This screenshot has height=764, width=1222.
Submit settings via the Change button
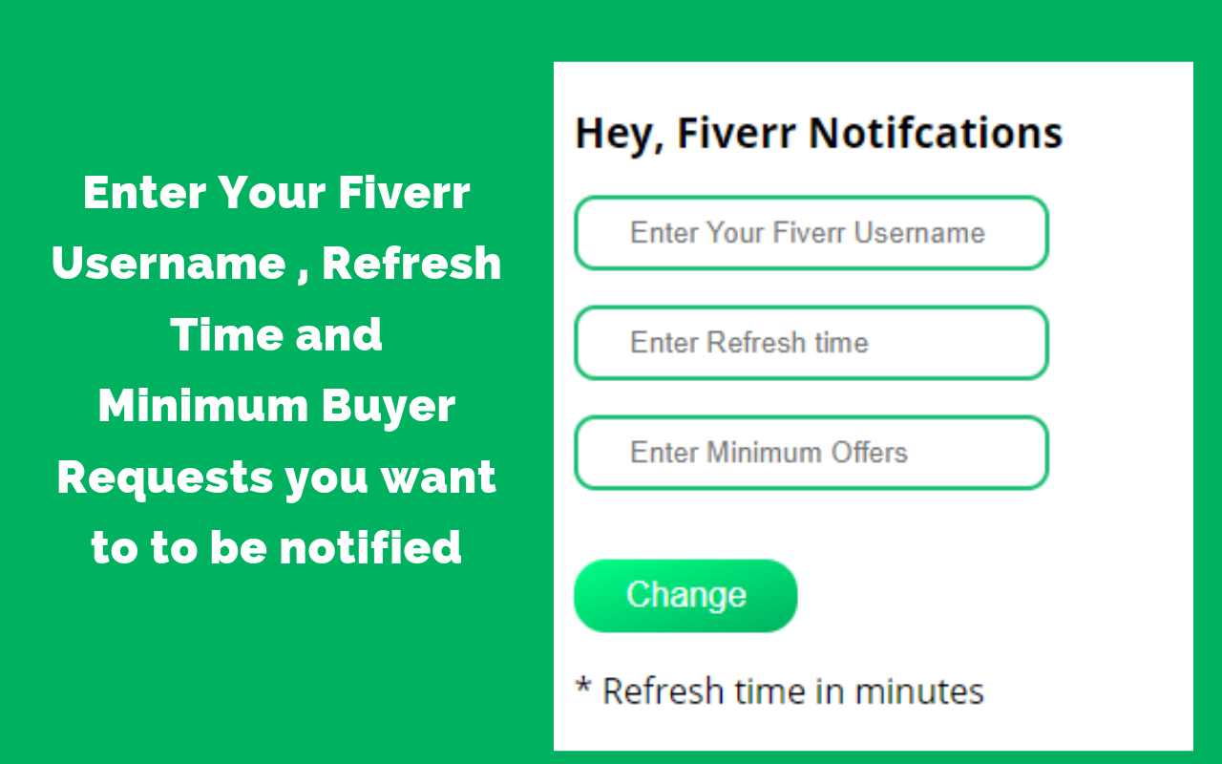click(685, 594)
